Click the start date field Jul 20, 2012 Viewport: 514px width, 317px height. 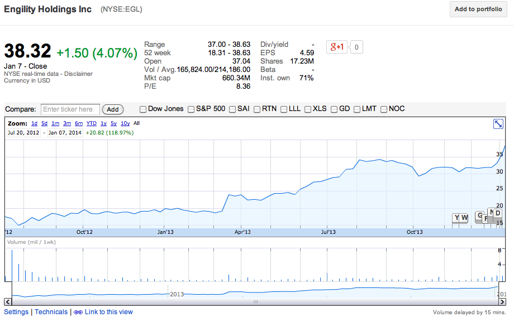[23, 133]
